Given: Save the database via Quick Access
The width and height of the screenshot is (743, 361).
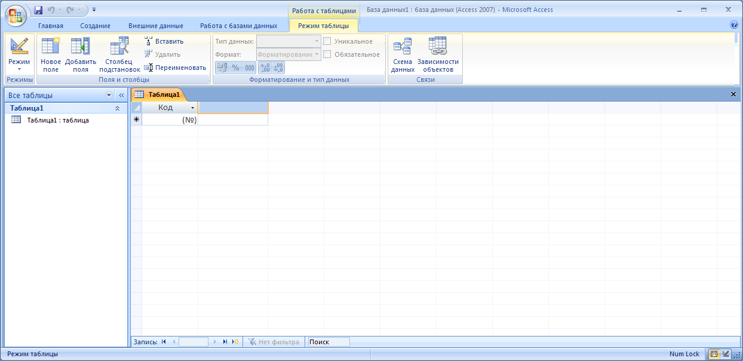Looking at the screenshot, I should [x=39, y=10].
